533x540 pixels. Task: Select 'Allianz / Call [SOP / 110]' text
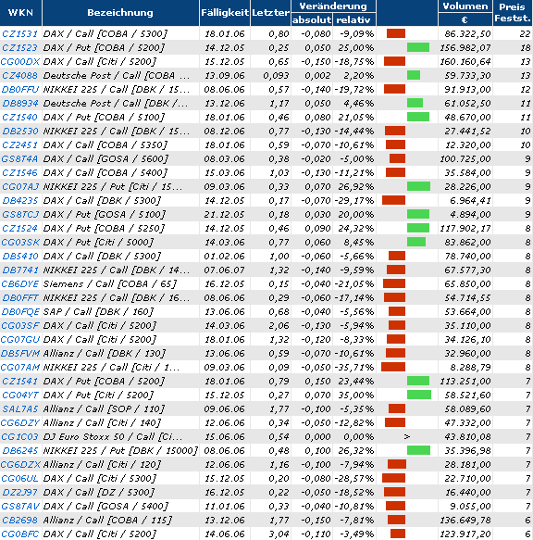[x=104, y=408]
